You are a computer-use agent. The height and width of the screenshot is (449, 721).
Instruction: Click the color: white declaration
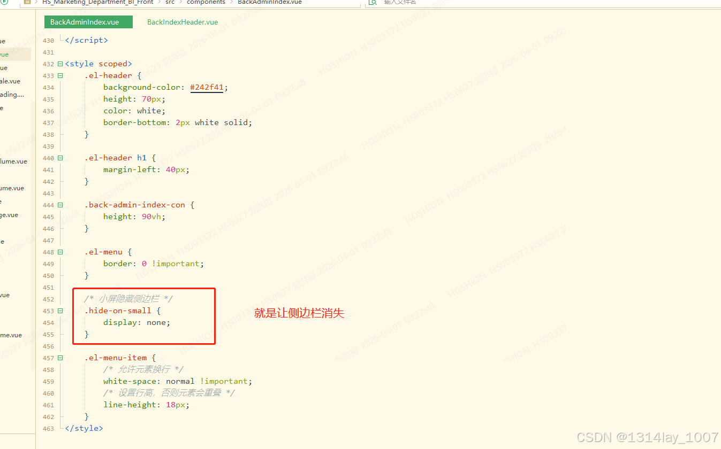click(134, 111)
